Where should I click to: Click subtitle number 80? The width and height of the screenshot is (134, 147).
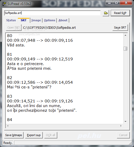[10, 36]
